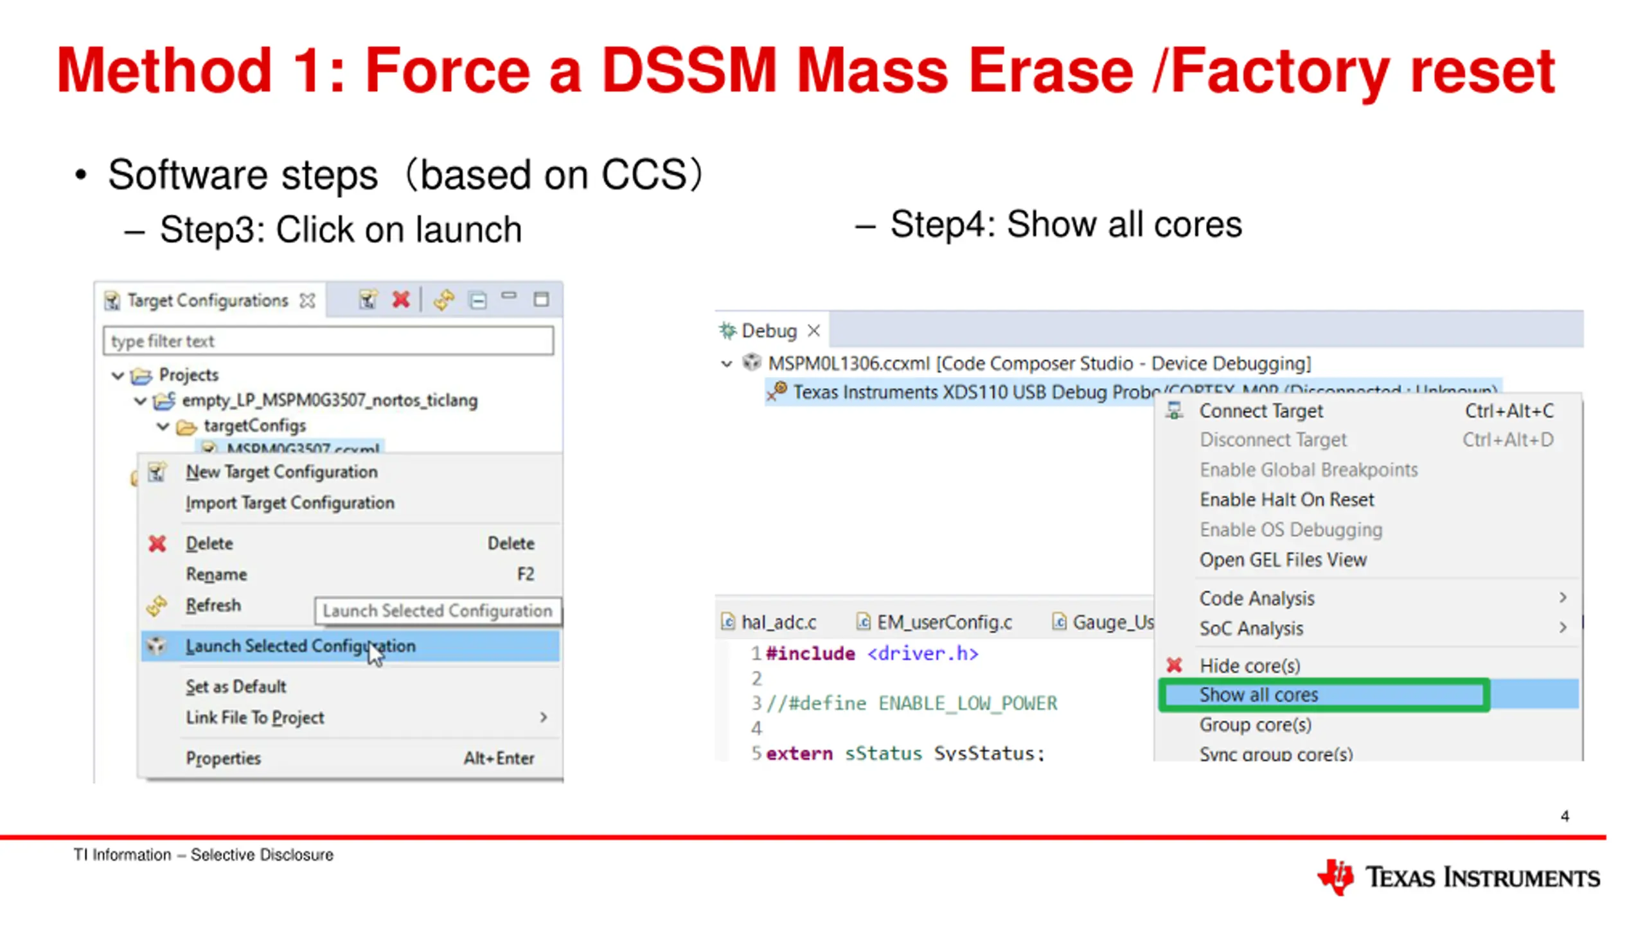The height and width of the screenshot is (925, 1645).
Task: Click New Target Configuration toolbar icon
Action: pos(368,299)
